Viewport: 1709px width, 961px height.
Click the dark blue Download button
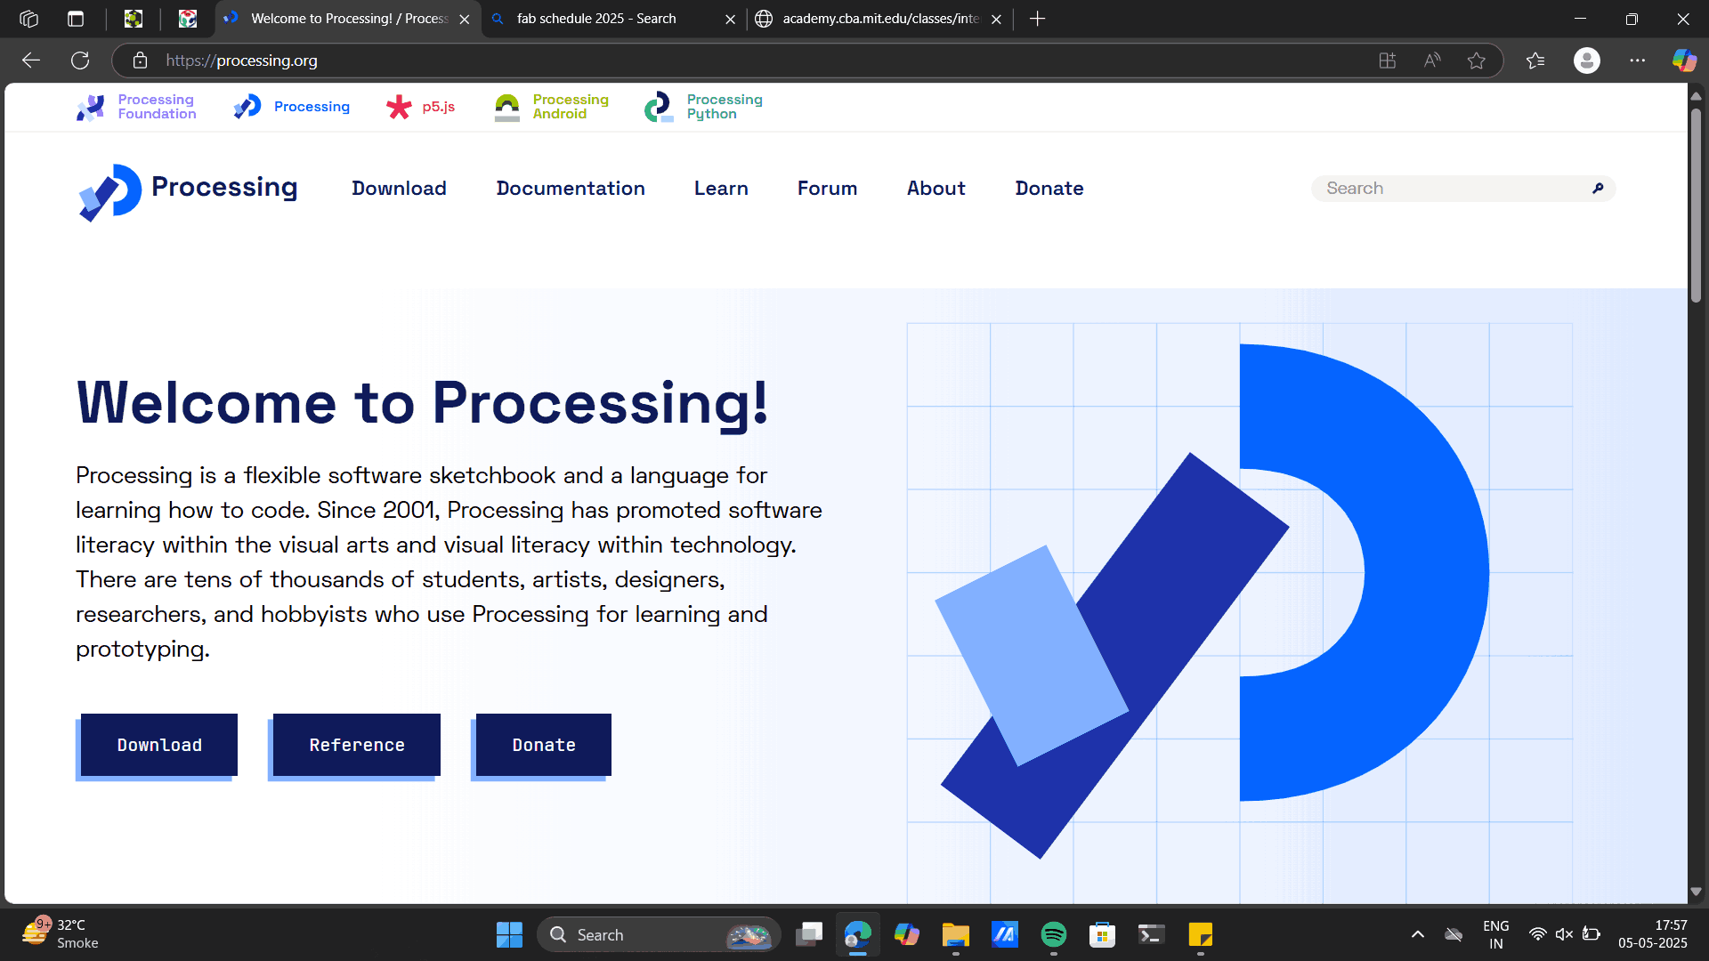(x=158, y=746)
